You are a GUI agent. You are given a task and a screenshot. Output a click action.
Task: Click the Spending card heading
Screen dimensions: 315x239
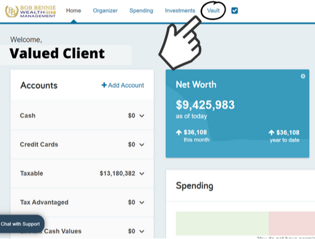tap(195, 186)
